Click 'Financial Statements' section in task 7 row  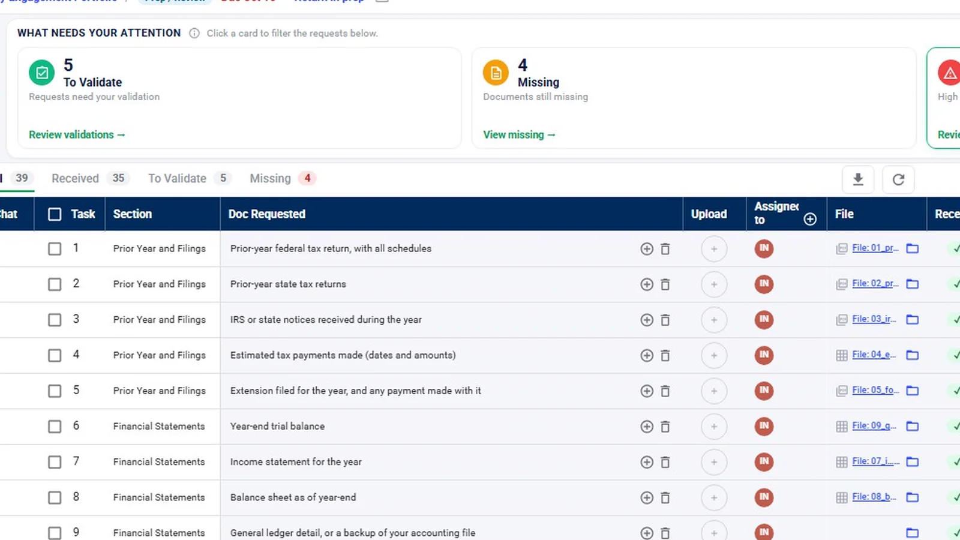click(x=159, y=462)
